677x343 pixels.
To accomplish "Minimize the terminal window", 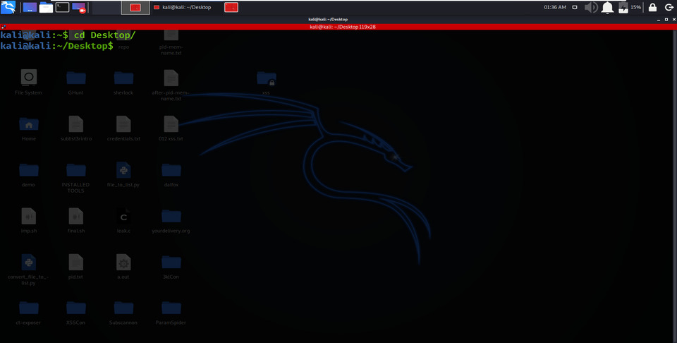I will 657,20.
